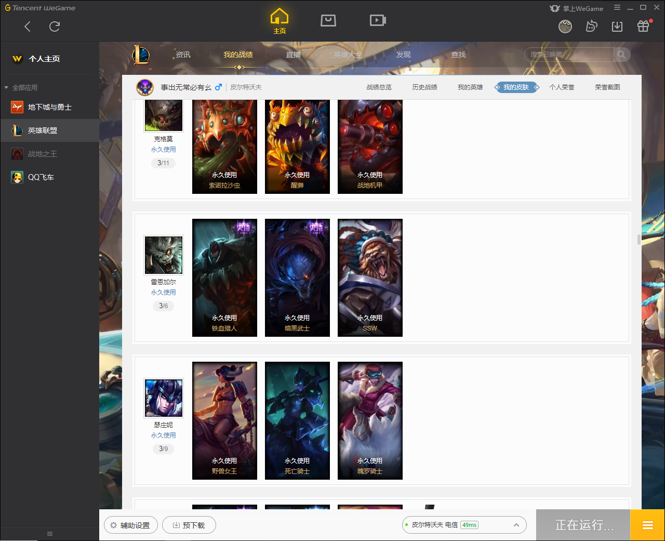This screenshot has width=665, height=541.
Task: Click the 3/11 skin count badge
Action: pyautogui.click(x=163, y=163)
